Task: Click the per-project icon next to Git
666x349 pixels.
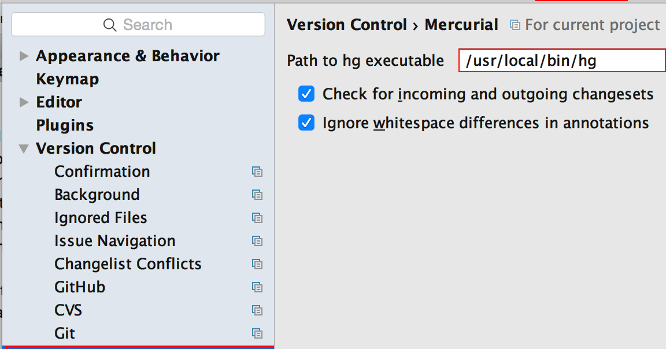Action: (x=257, y=333)
